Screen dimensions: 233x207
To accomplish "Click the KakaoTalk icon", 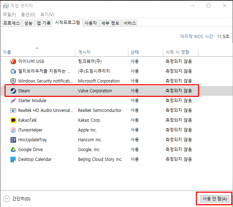I will (x=13, y=120).
